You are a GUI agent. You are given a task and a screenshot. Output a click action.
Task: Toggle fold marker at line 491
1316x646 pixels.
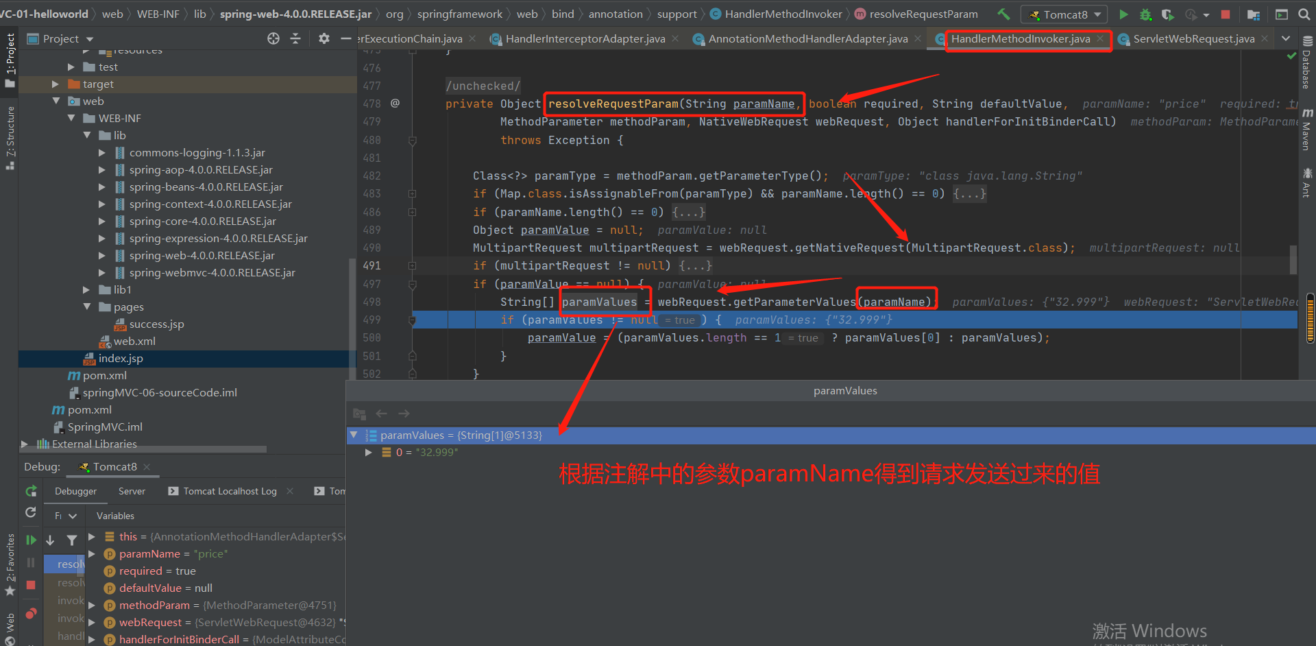point(413,266)
